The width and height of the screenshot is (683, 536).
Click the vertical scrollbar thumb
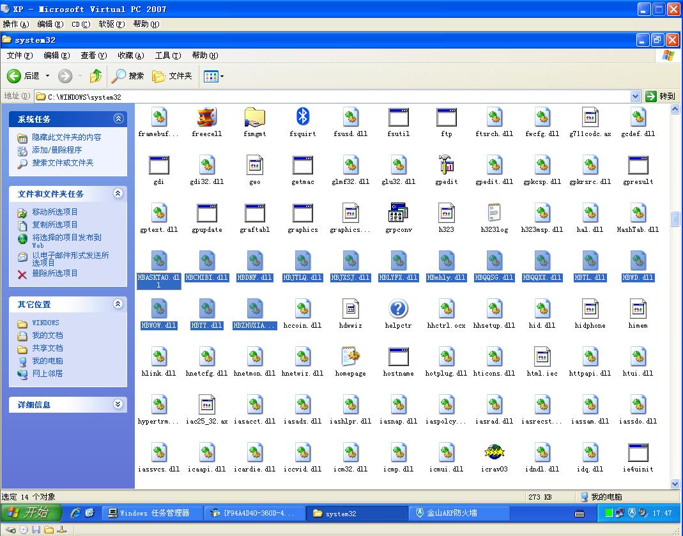coord(675,218)
